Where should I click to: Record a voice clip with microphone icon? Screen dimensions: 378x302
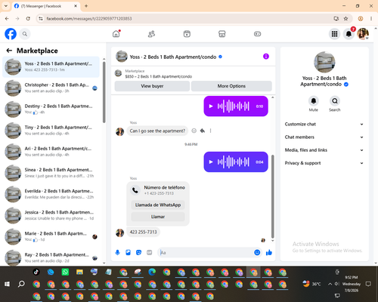click(117, 252)
